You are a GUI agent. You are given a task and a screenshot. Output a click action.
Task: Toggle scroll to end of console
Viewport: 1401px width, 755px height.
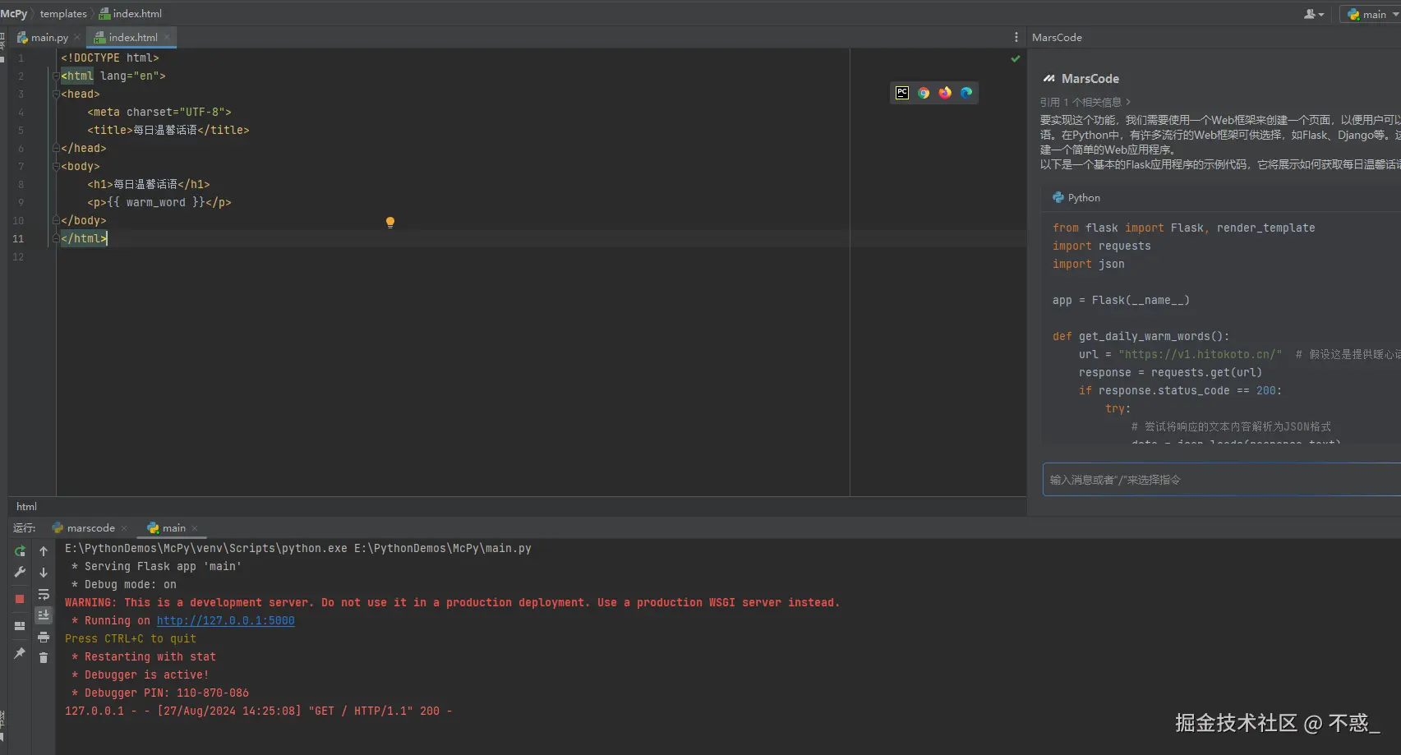pos(44,615)
